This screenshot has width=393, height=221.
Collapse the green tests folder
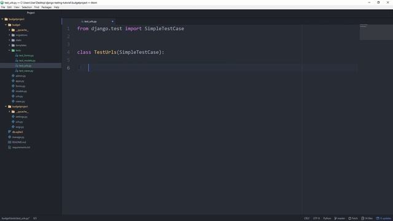[x=10, y=50]
